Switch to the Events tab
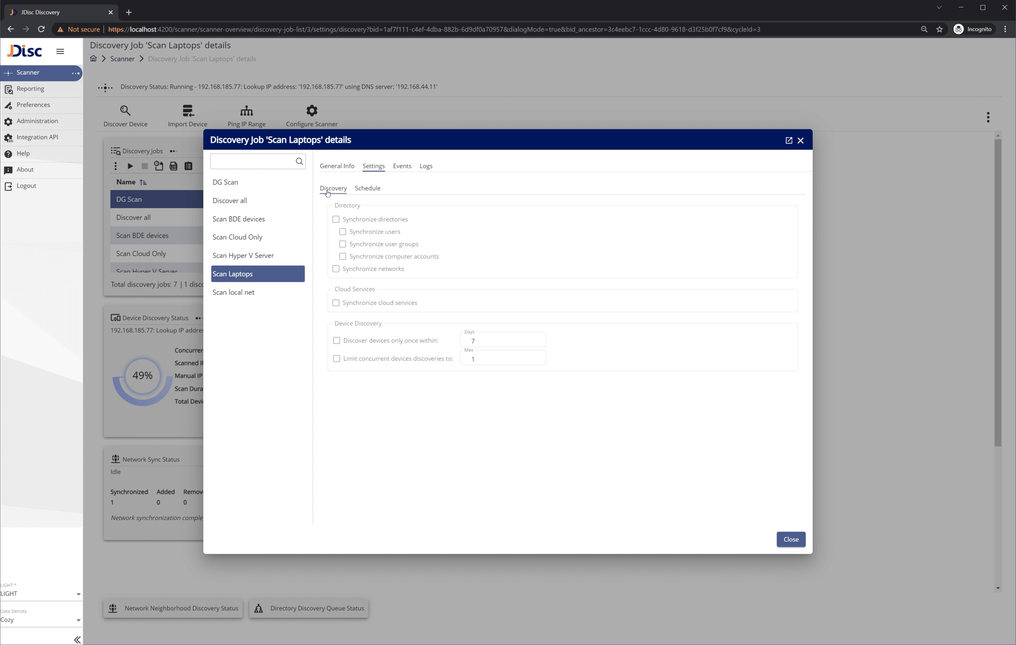Image resolution: width=1016 pixels, height=645 pixels. pyautogui.click(x=402, y=166)
